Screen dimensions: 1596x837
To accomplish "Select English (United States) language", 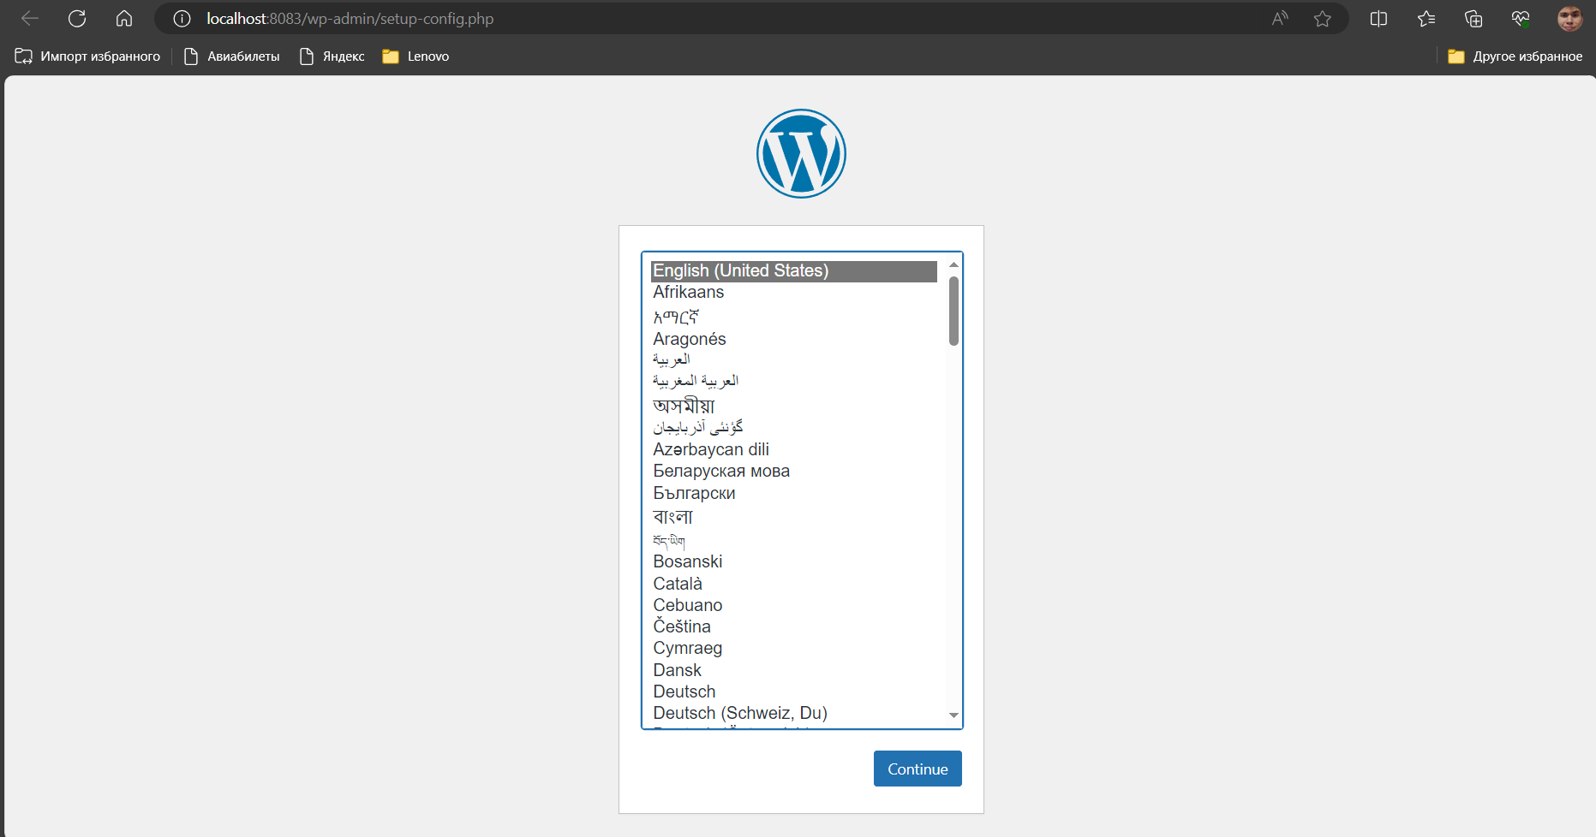I will (x=793, y=270).
